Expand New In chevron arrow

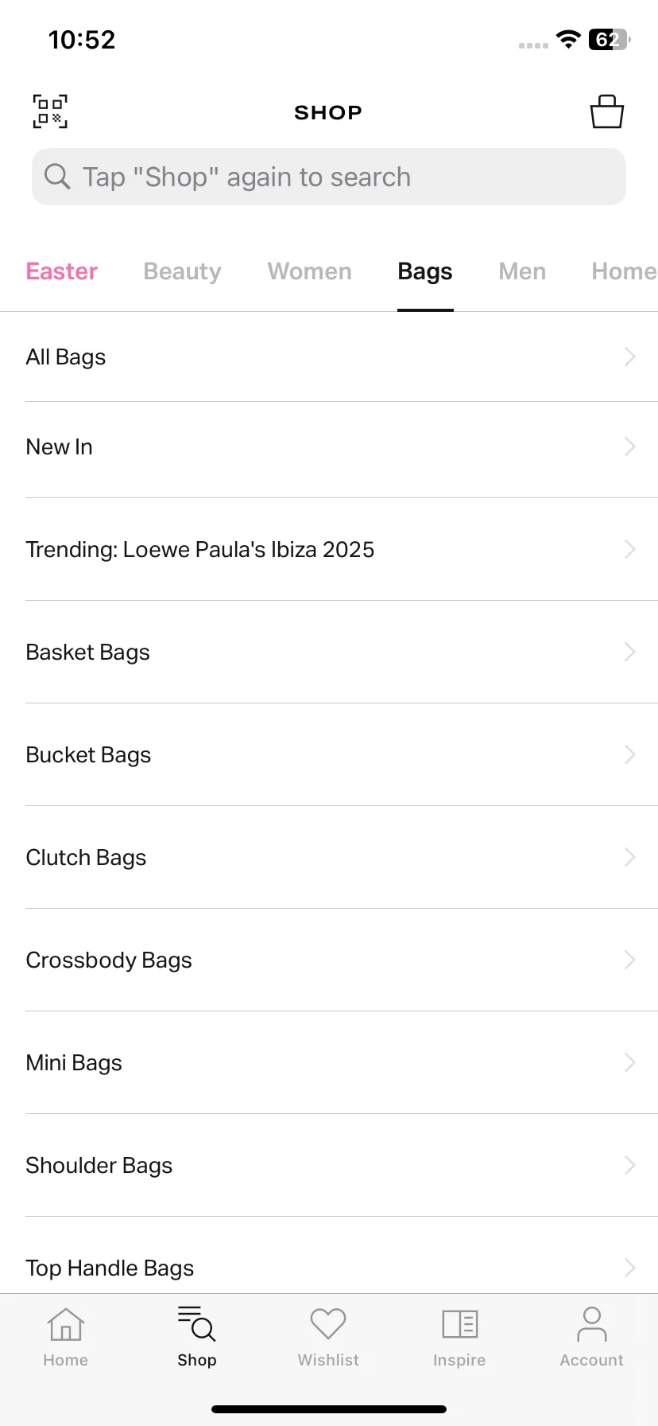(x=630, y=446)
